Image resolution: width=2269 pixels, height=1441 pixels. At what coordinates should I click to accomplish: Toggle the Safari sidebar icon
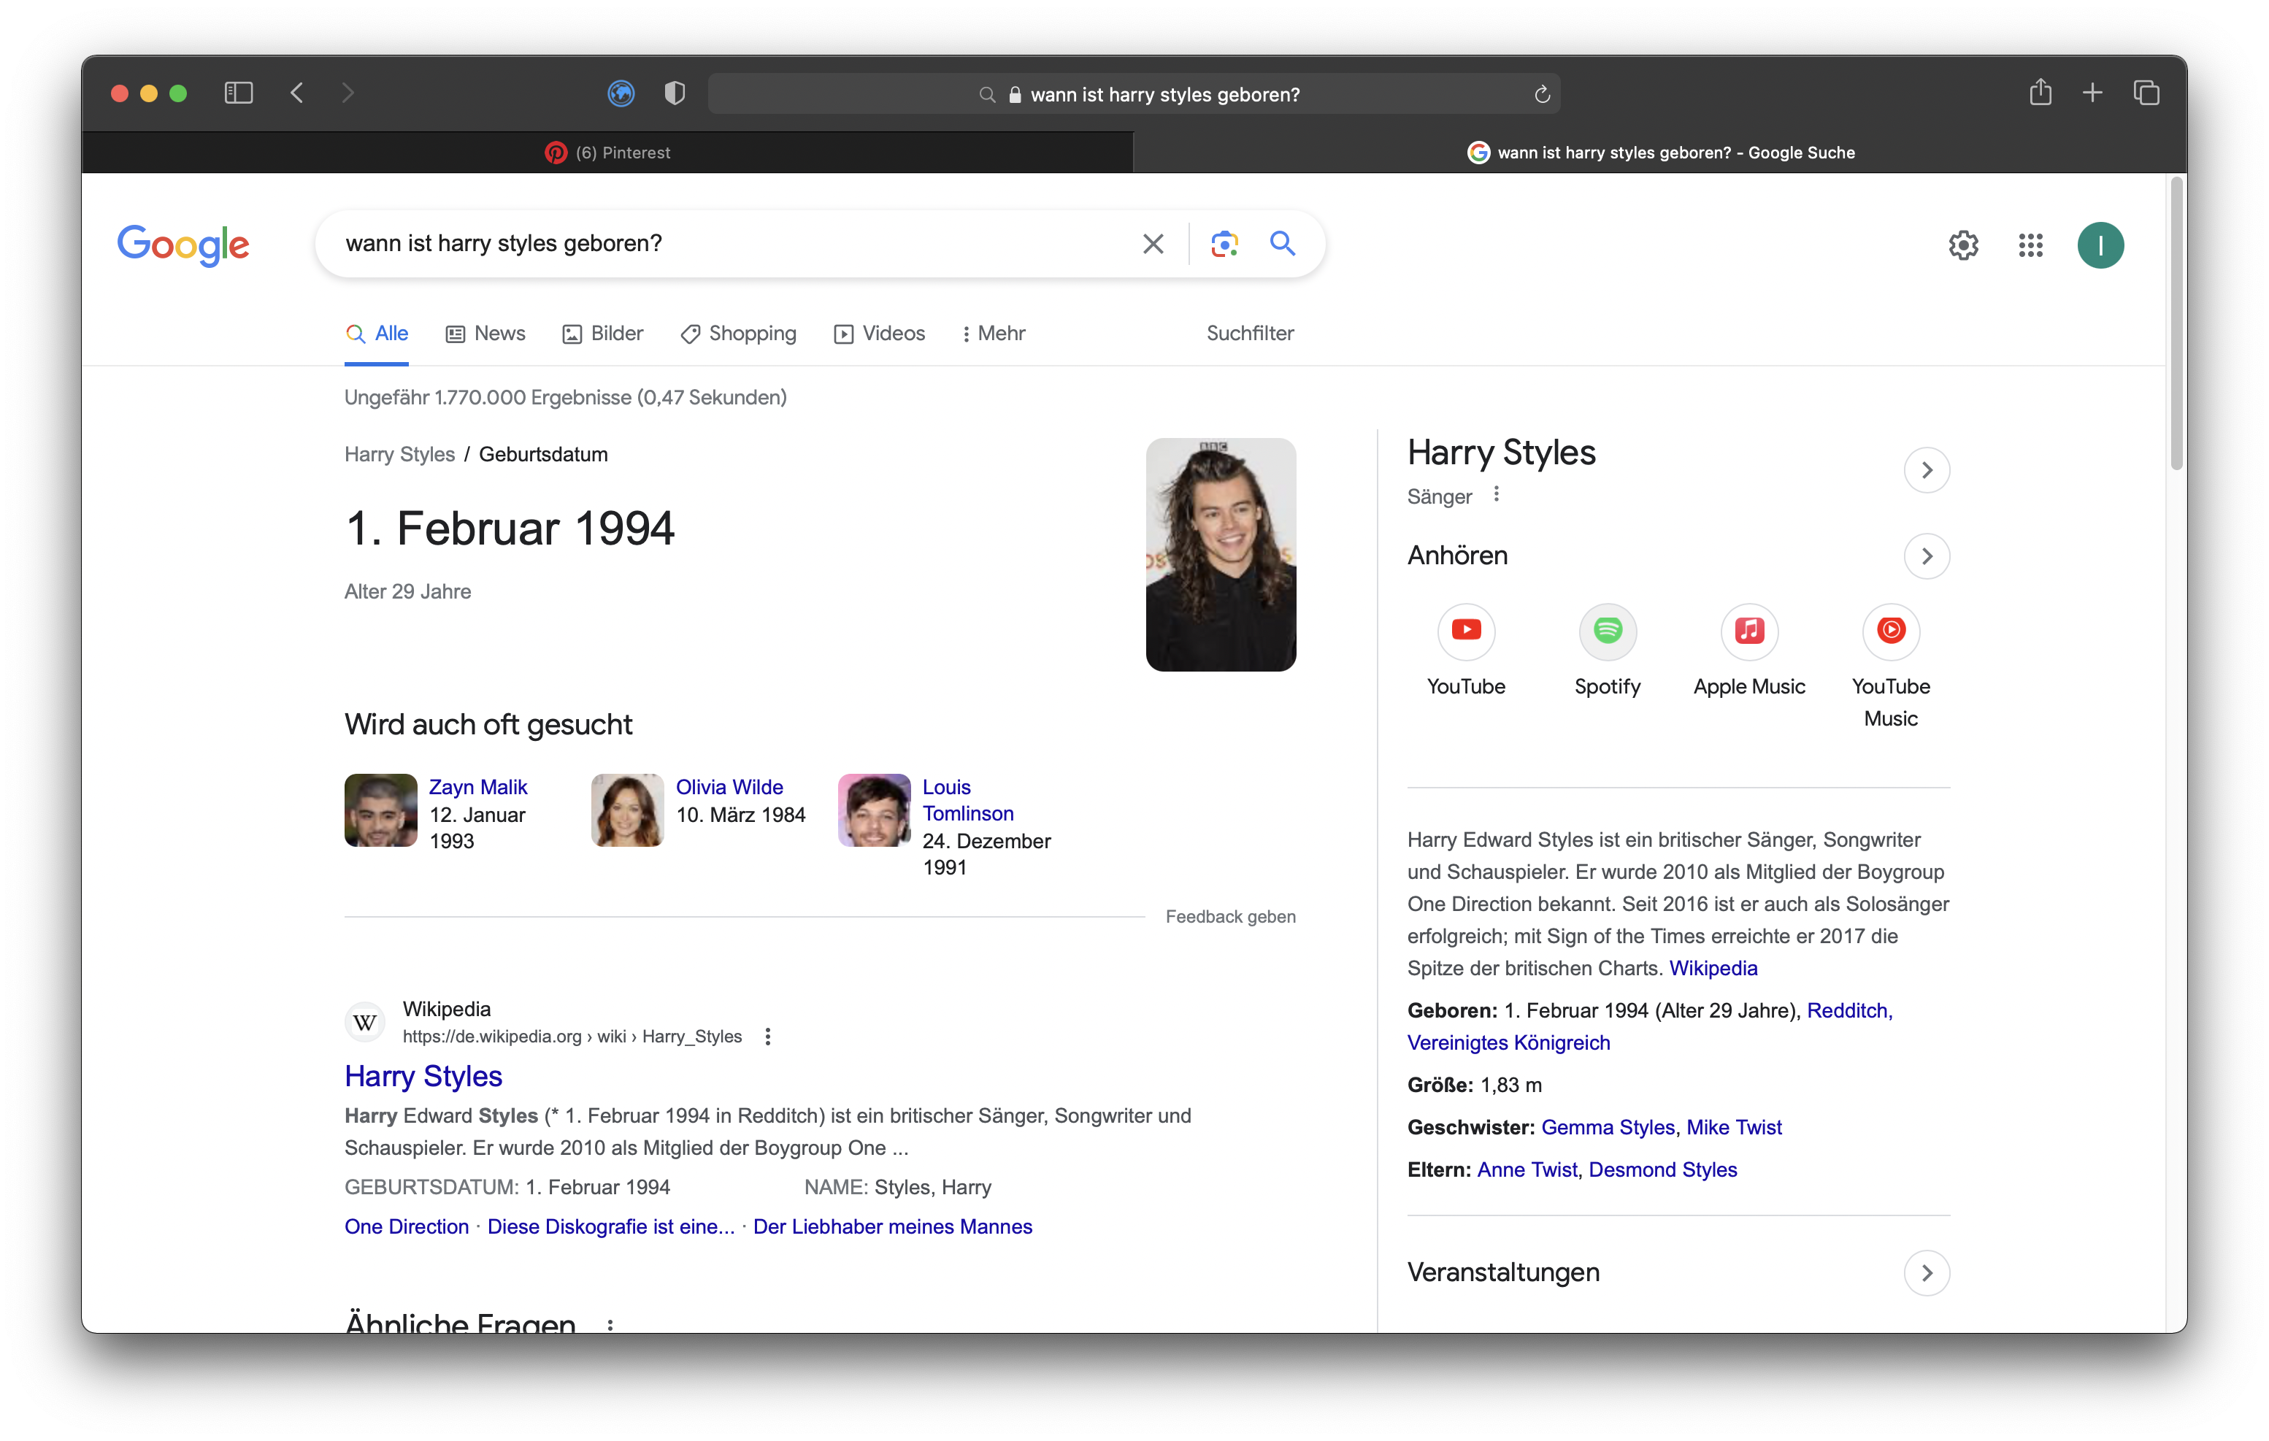coord(239,93)
